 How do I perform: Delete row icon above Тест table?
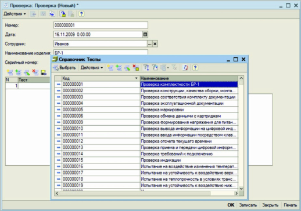pos(35,72)
